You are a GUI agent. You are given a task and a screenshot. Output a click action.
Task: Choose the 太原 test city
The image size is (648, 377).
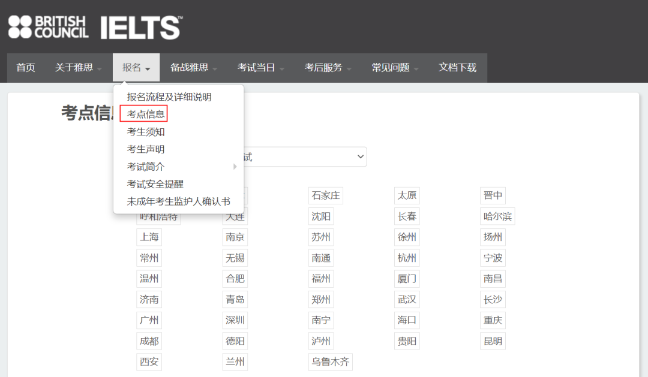407,195
